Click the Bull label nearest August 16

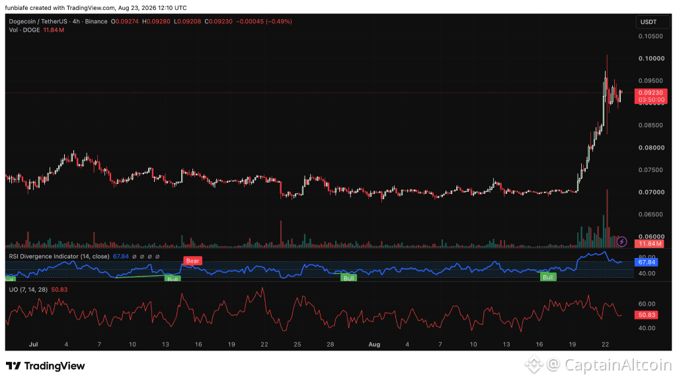(x=548, y=277)
